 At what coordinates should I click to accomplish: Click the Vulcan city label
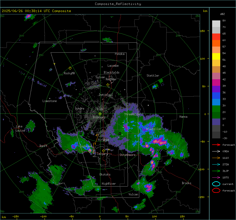133,194
